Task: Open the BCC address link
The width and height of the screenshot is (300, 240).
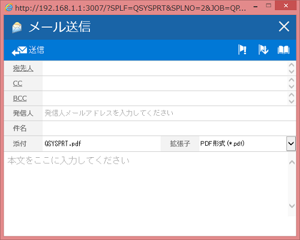Action: point(20,98)
